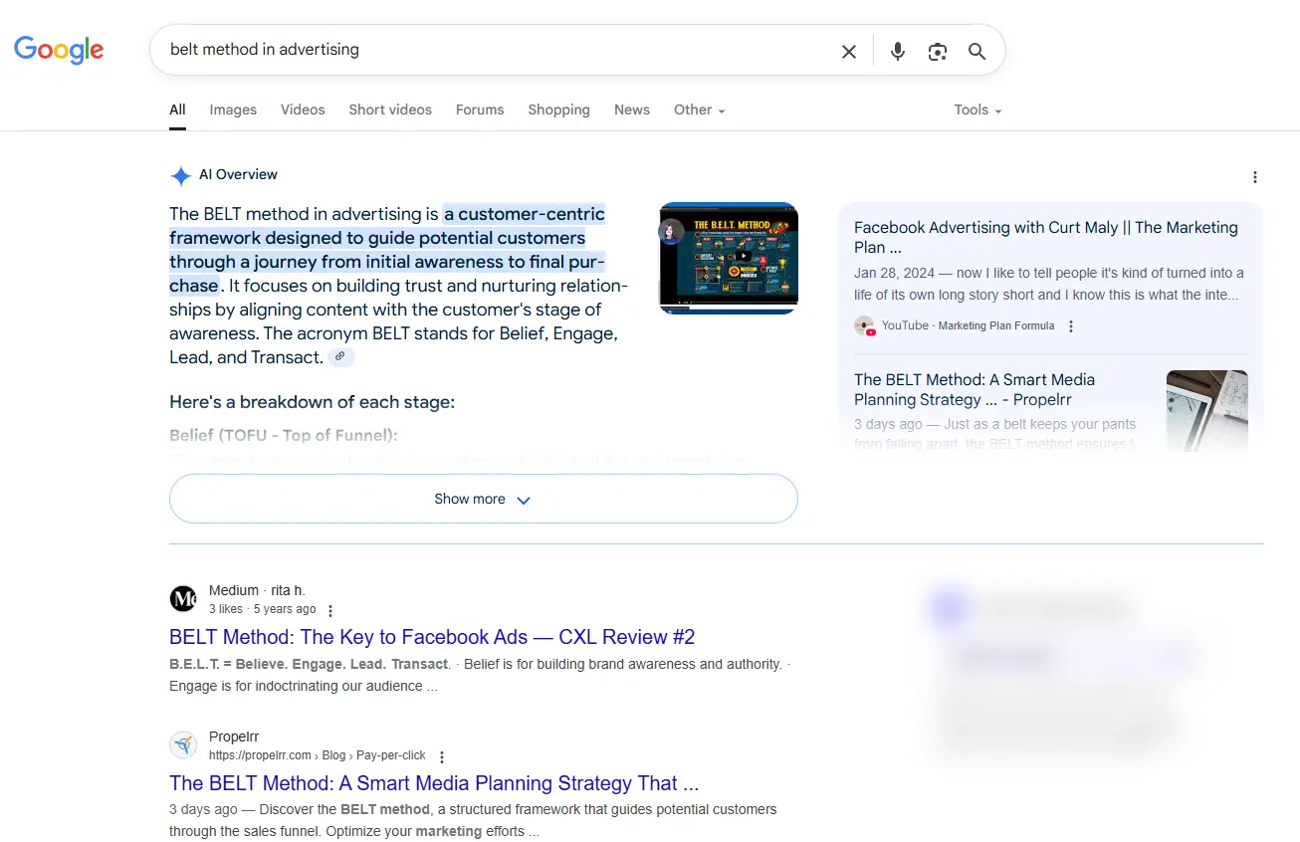Click 'Belief (TOFU - Top of Funnel):' text

(284, 435)
